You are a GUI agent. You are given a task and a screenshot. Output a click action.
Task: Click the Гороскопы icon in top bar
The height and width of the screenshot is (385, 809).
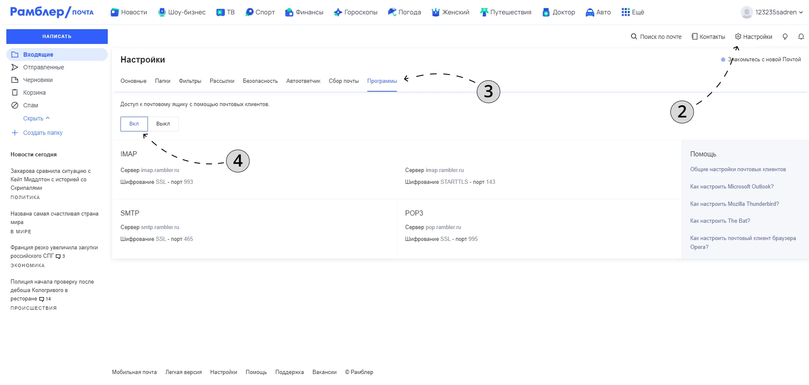coord(338,12)
